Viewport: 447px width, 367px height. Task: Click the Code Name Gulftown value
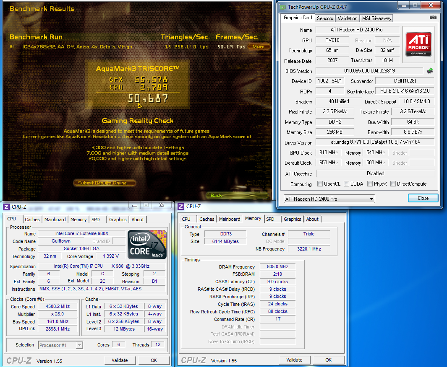click(61, 241)
